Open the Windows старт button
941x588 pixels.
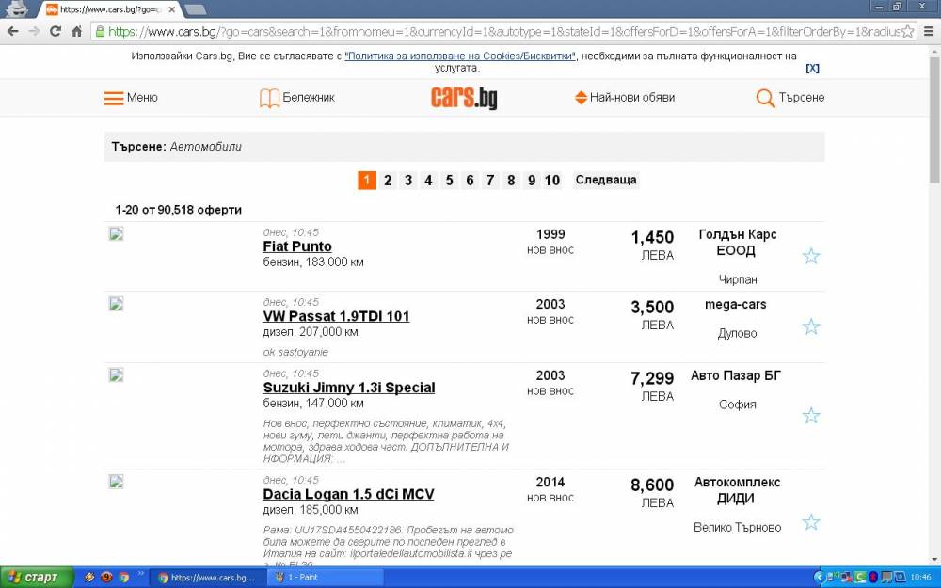click(x=36, y=578)
